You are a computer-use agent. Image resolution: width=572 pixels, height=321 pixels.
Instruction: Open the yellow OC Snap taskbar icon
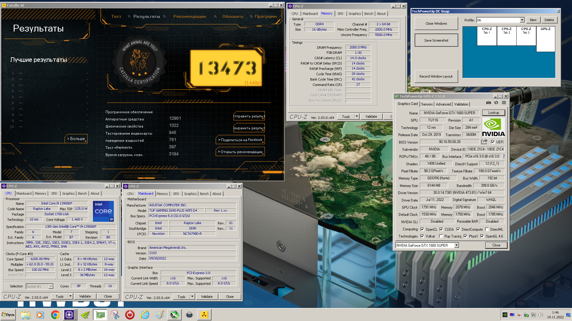(204, 315)
